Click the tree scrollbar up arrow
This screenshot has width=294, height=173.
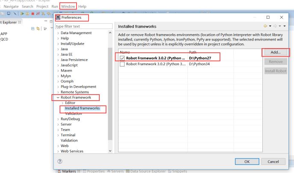[x=110, y=33]
